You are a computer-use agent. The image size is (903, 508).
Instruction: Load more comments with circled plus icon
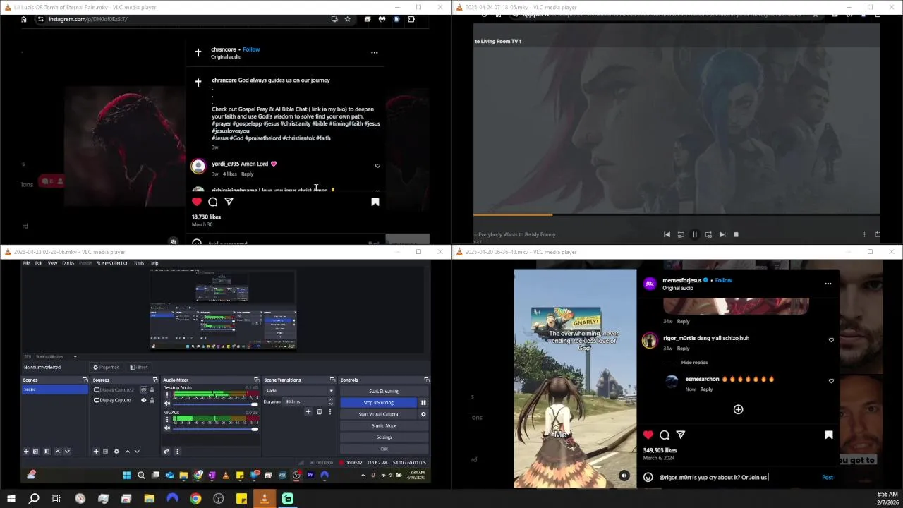pos(738,409)
